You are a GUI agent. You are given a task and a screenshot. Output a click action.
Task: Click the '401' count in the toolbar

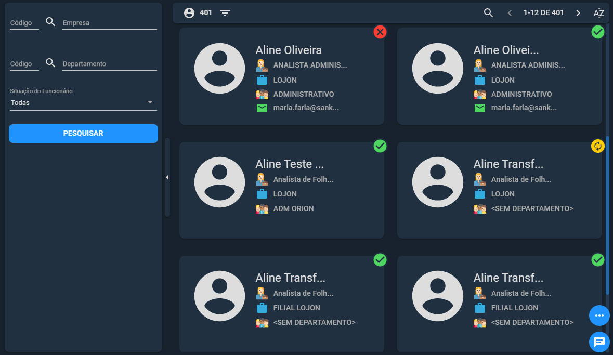click(x=206, y=12)
